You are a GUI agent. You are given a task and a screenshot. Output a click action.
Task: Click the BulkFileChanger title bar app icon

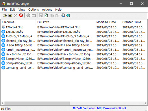click(4, 3)
